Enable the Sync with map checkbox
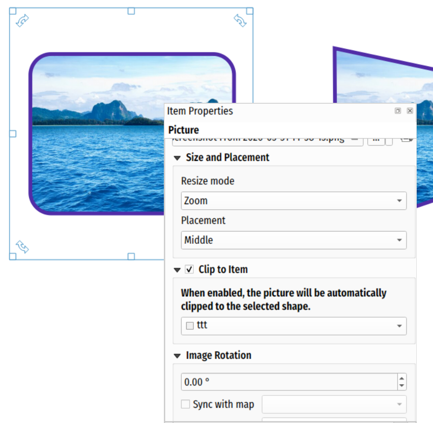433x423 pixels. tap(185, 404)
